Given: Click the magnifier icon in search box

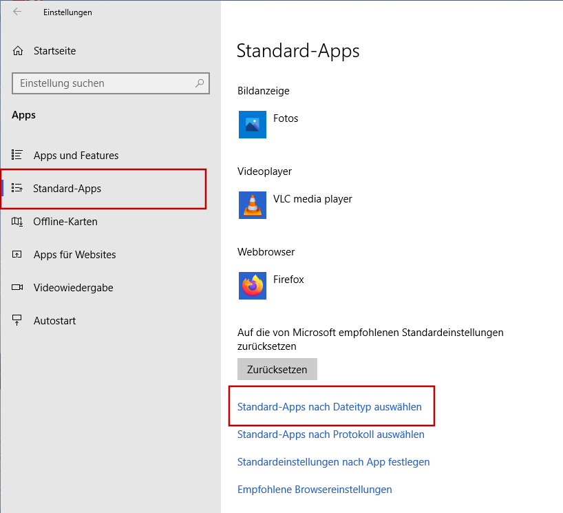Looking at the screenshot, I should (x=200, y=83).
